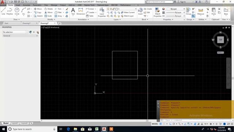This screenshot has width=234, height=132.
Task: Toggle ortho mode in status bar
Action: [x=170, y=124]
